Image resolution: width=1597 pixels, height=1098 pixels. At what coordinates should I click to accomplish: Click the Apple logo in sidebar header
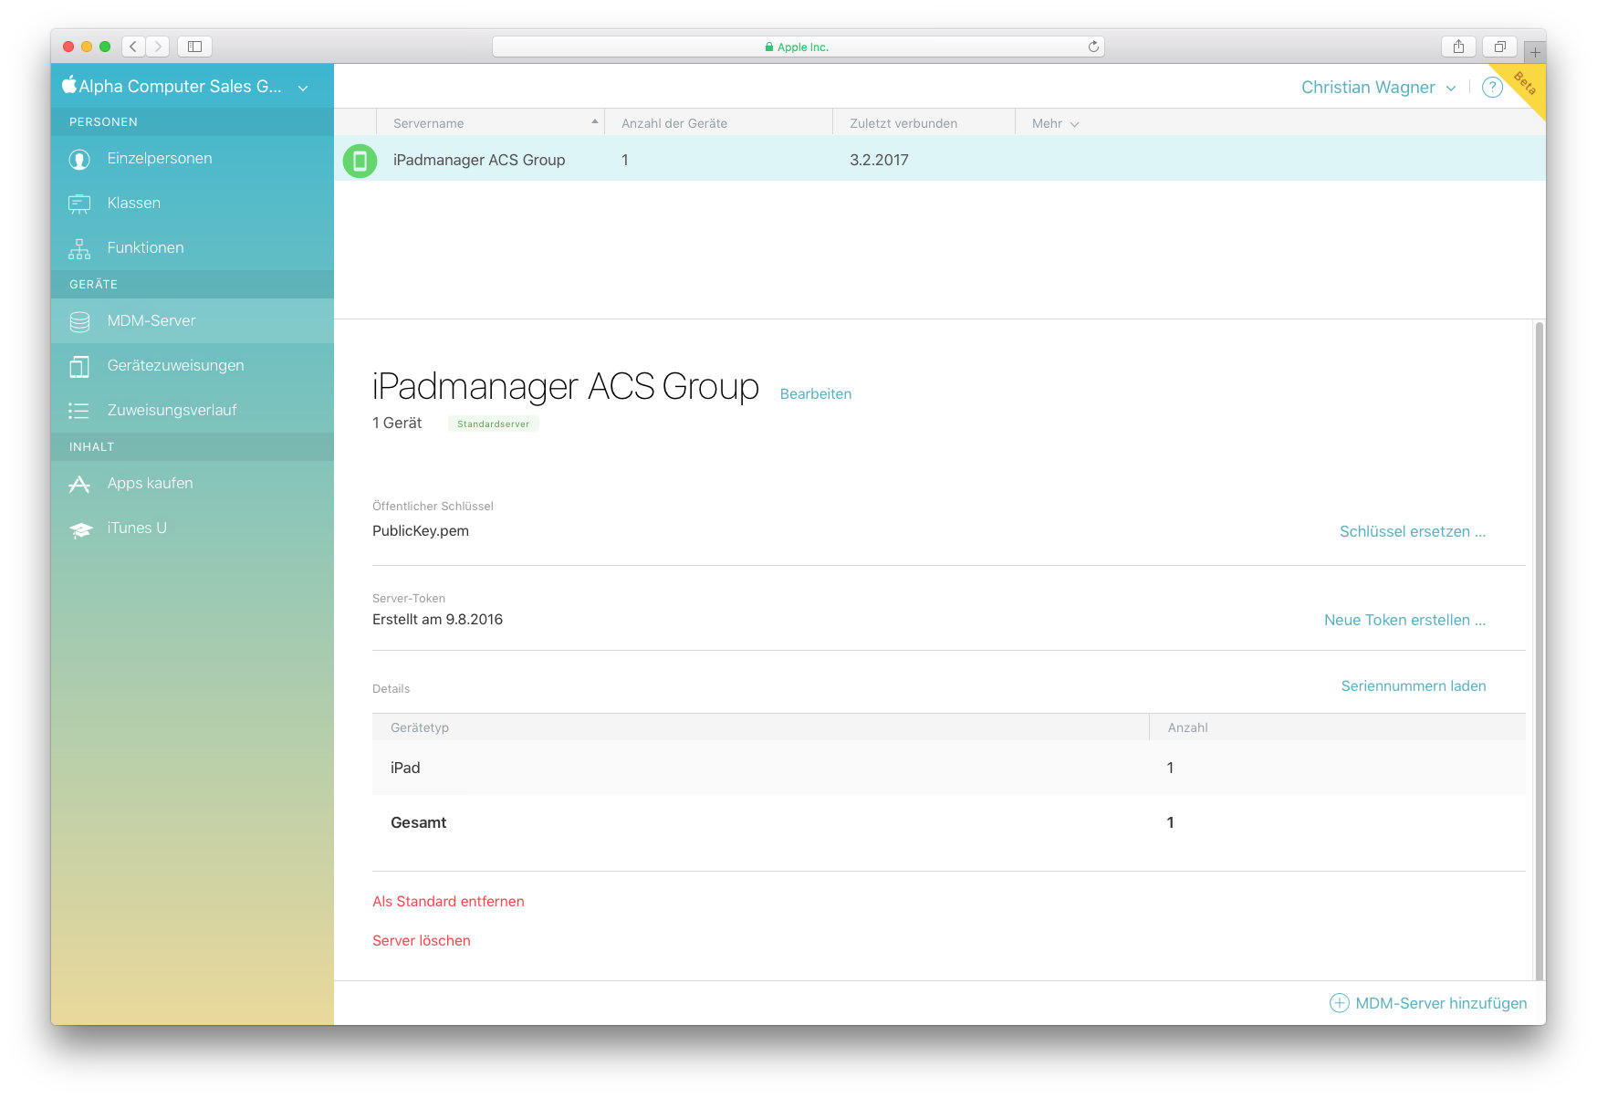68,85
